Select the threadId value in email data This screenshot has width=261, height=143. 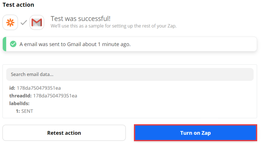(55, 96)
